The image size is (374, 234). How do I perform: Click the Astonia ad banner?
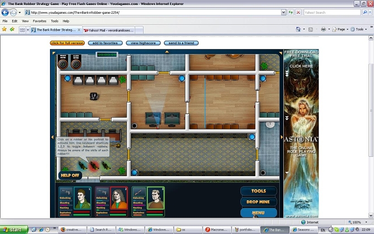coord(301,133)
